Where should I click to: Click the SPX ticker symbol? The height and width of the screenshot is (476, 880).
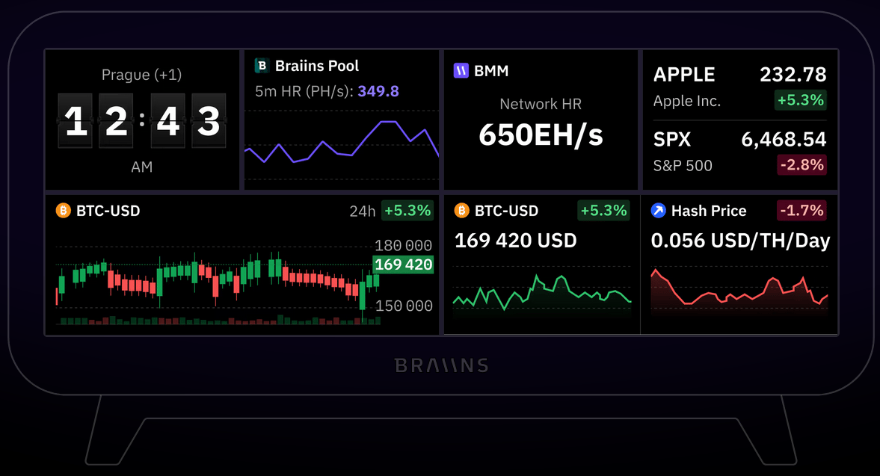point(672,140)
